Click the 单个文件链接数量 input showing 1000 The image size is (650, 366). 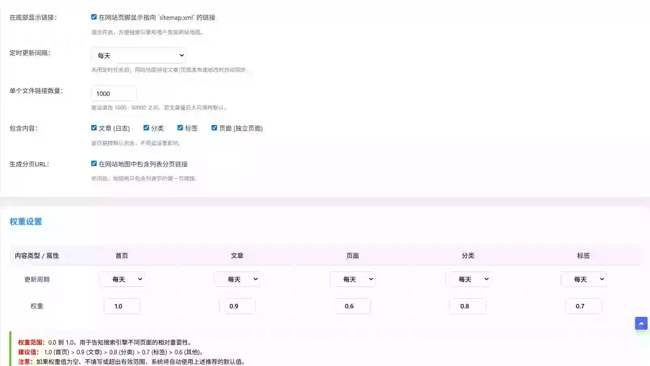pyautogui.click(x=113, y=93)
